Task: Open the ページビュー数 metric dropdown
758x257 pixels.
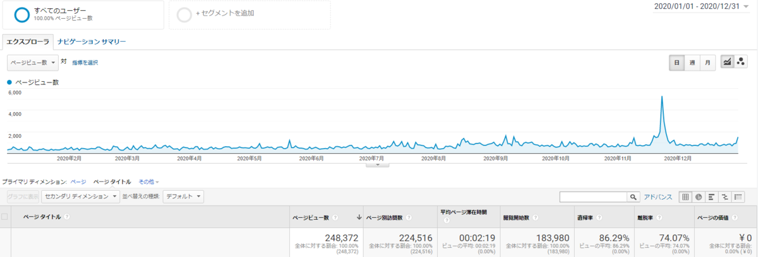Action: pos(32,62)
